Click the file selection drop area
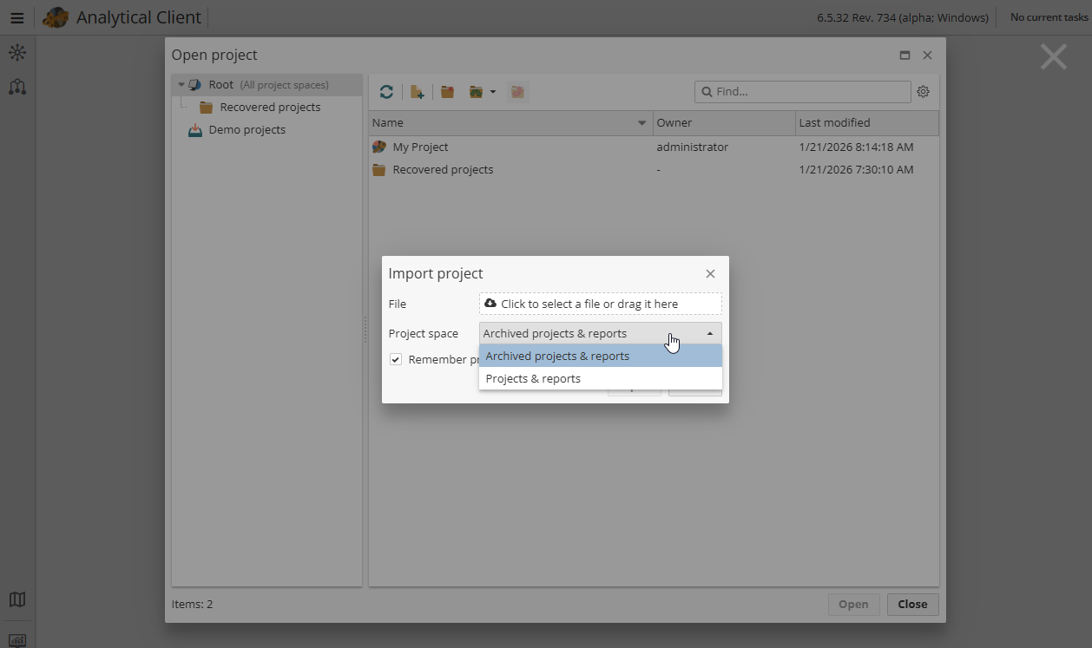Screen dimensions: 1092x648 tap(601, 304)
